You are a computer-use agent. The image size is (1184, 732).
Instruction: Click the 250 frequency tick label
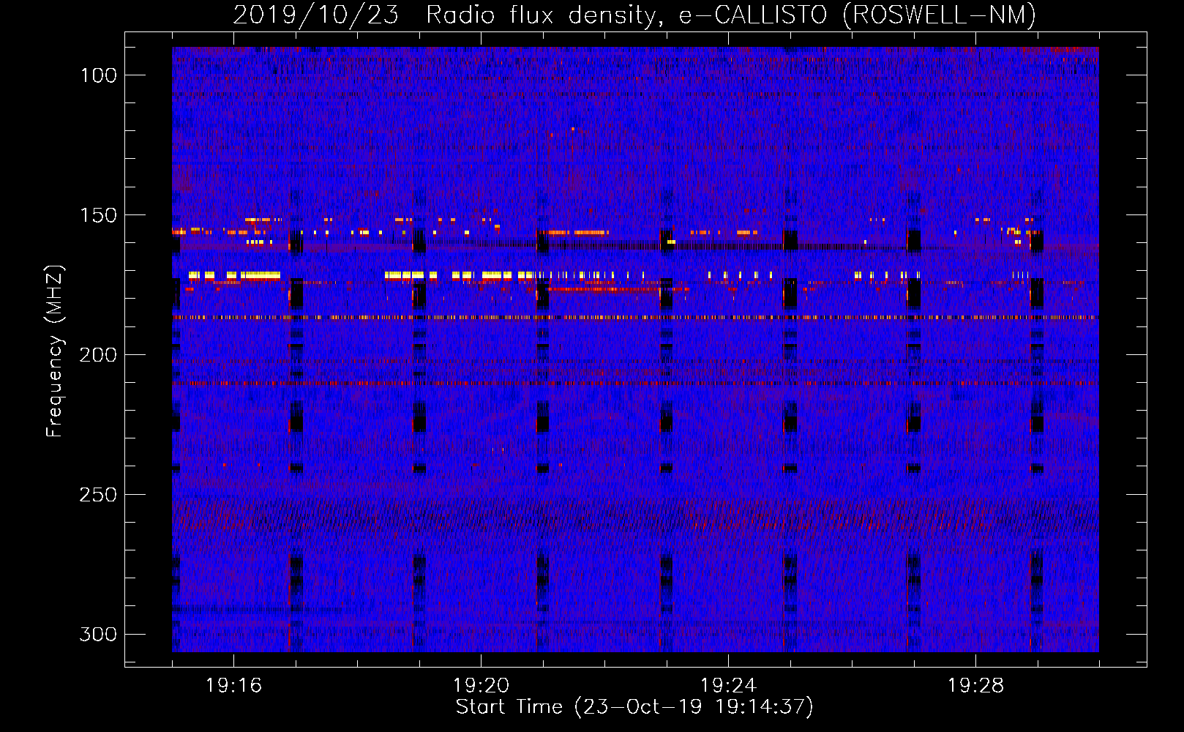pyautogui.click(x=99, y=495)
